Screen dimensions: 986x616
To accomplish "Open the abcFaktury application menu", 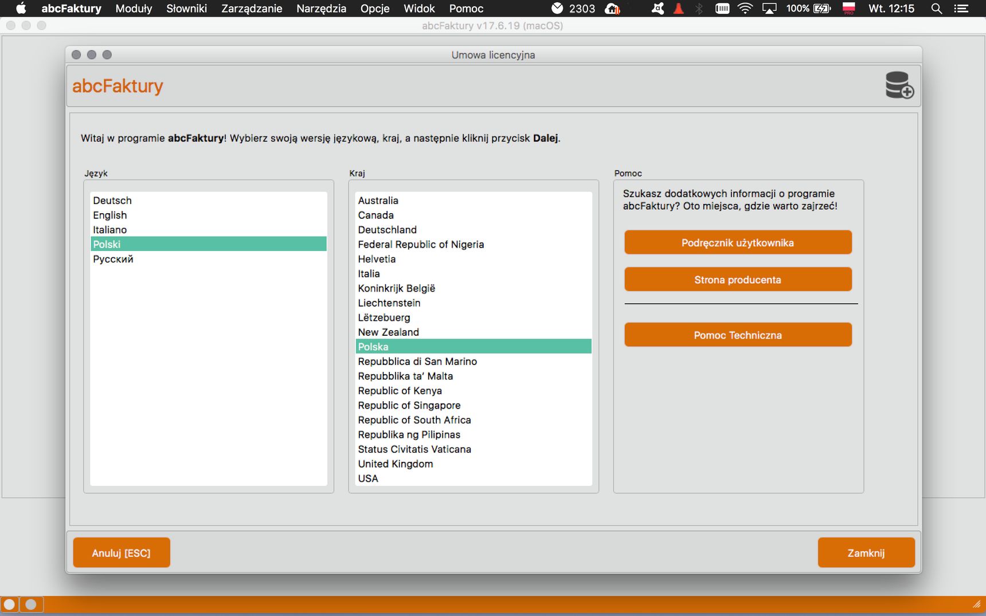I will coord(71,9).
